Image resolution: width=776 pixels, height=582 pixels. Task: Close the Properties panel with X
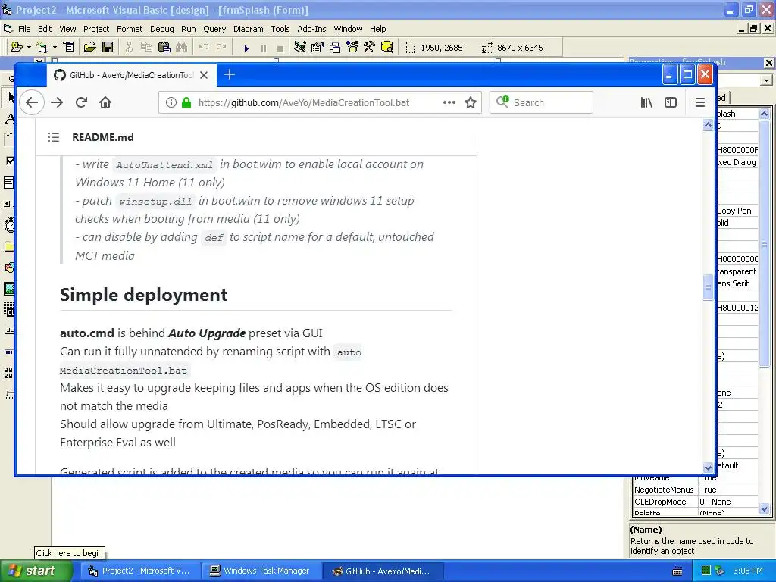pyautogui.click(x=768, y=62)
